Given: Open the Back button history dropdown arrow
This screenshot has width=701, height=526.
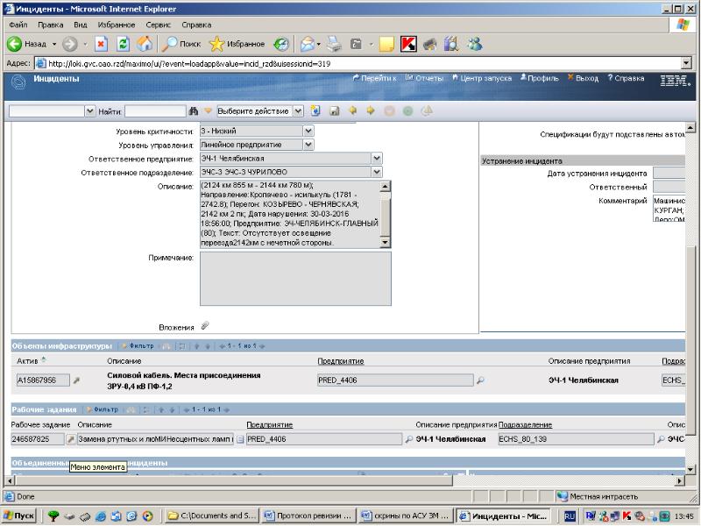Looking at the screenshot, I should click(54, 44).
